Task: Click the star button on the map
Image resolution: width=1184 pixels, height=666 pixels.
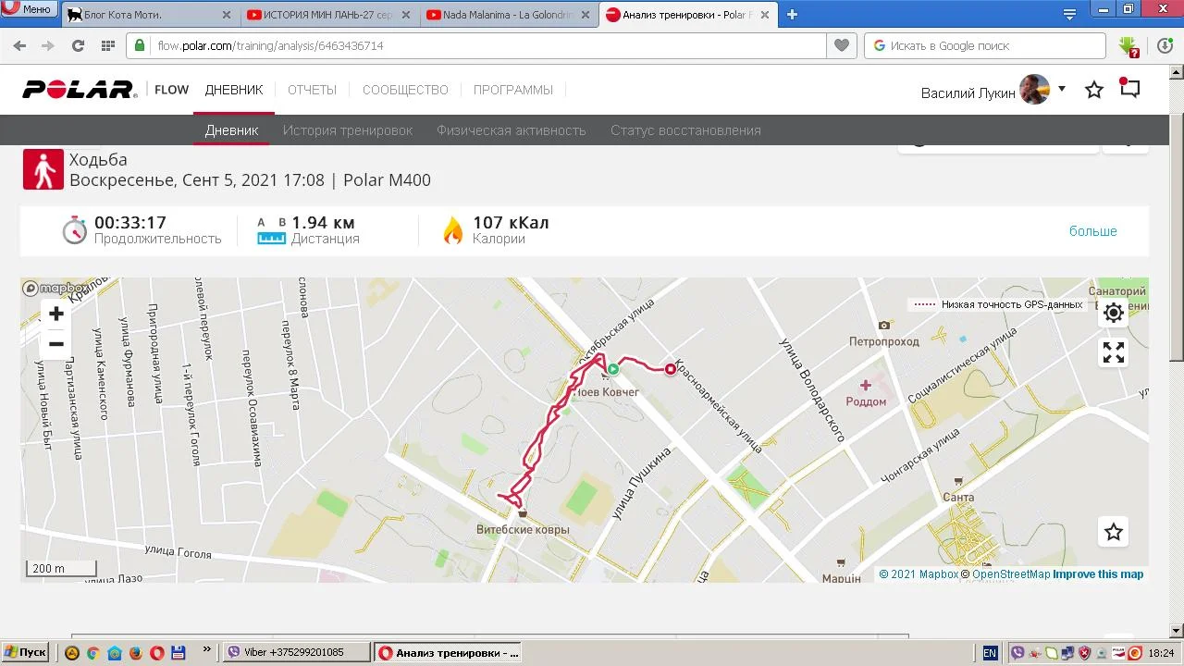Action: click(1114, 532)
